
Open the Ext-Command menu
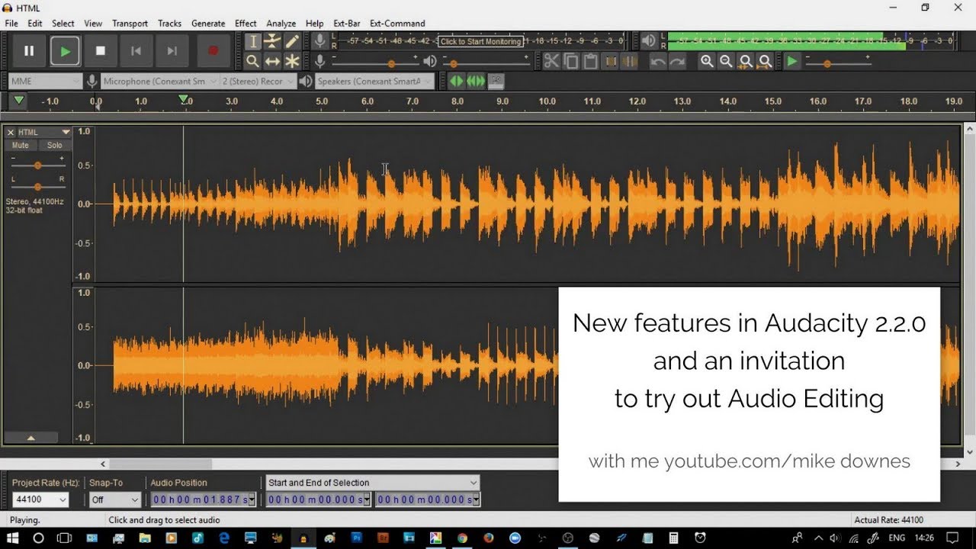pos(397,24)
